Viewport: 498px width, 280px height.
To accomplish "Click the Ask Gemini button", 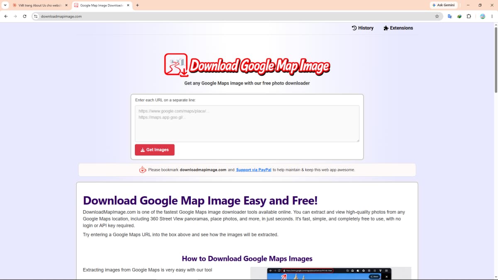I will tap(444, 5).
